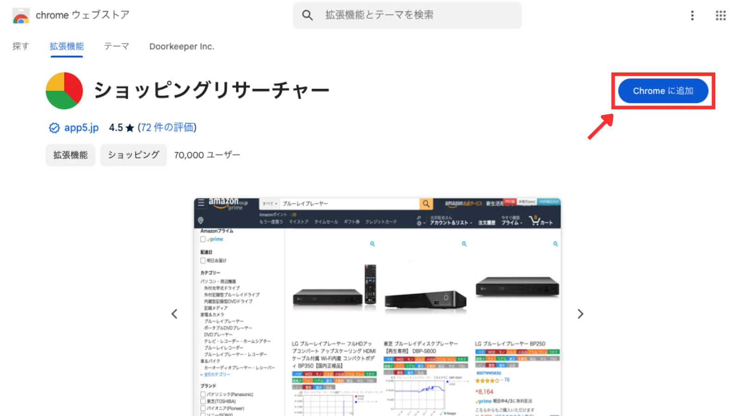
Task: Click the search magnifier icon in the search bar
Action: coord(308,15)
